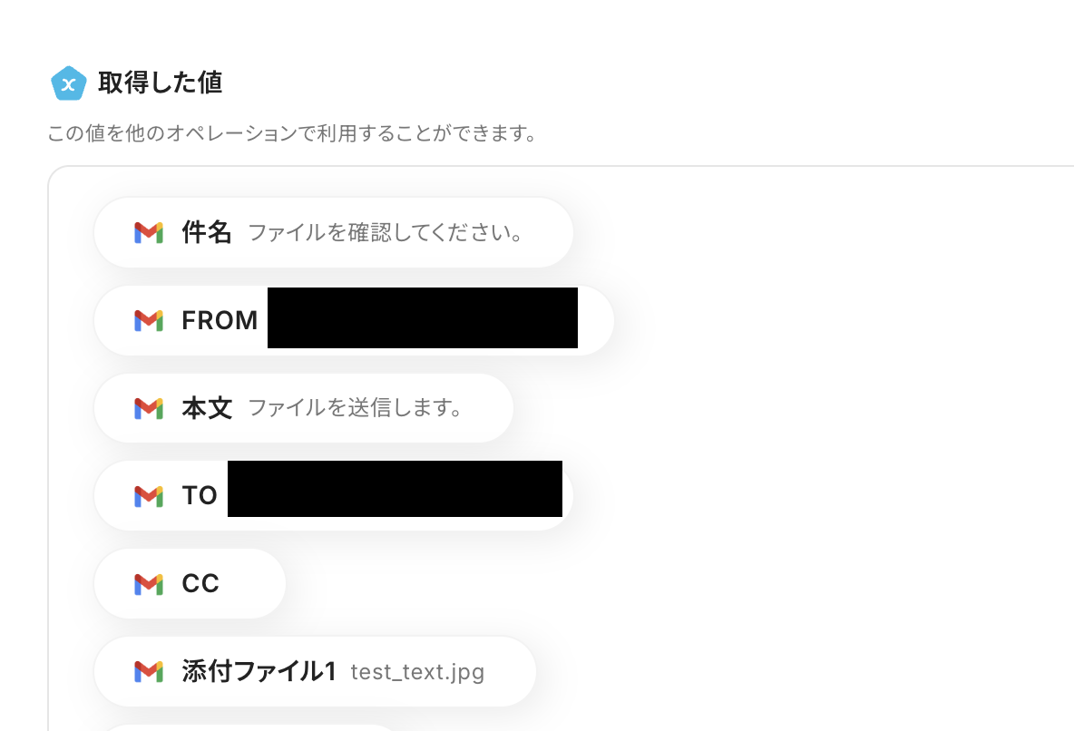Click the redacted FROM address value
The image size is (1074, 731).
[x=423, y=318]
